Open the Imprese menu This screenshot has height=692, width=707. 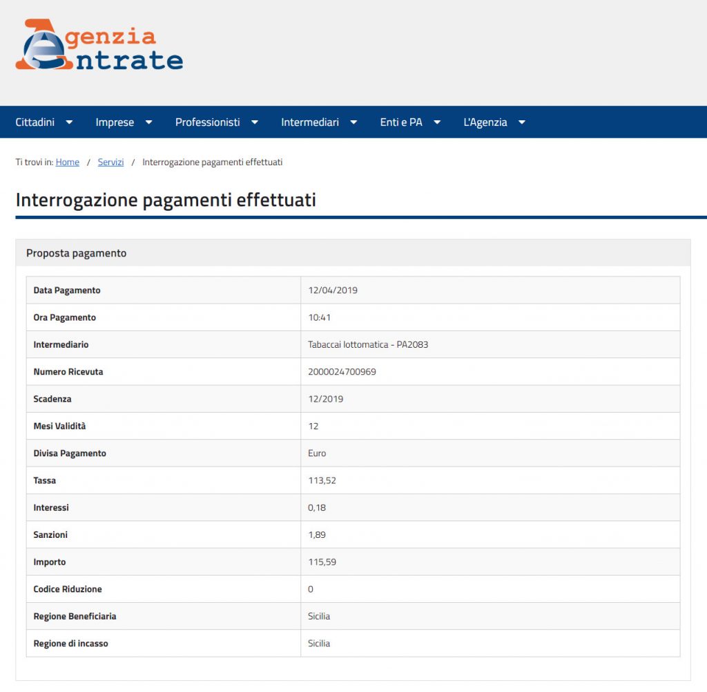[115, 122]
